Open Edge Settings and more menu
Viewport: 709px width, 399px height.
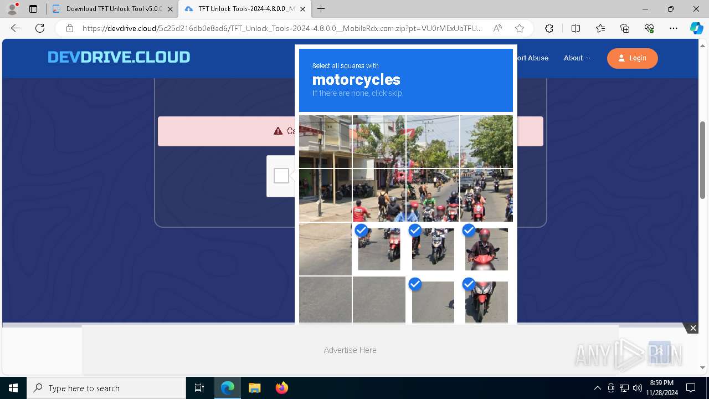tap(674, 28)
